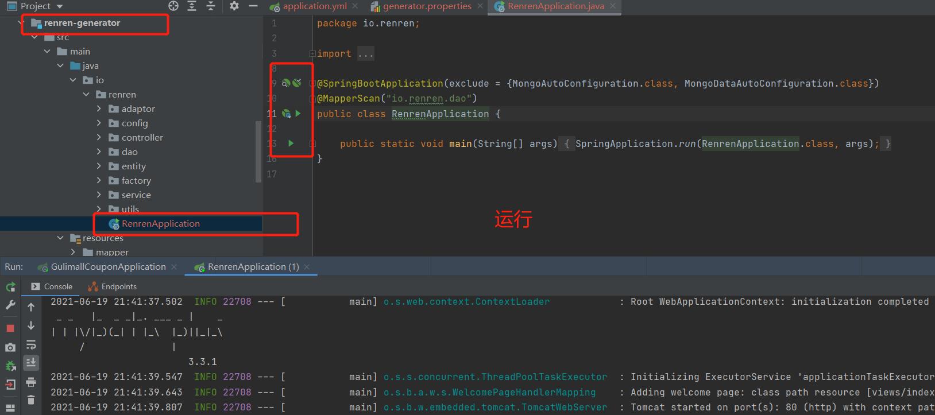Print console output with printer icon

click(x=31, y=382)
